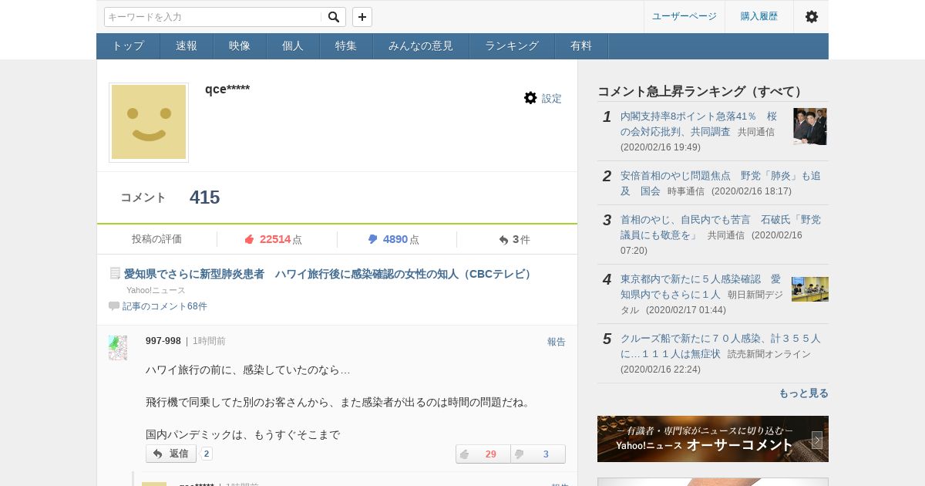925x486 pixels.
Task: Click the arrow on オーサーコメント banner
Action: (817, 440)
